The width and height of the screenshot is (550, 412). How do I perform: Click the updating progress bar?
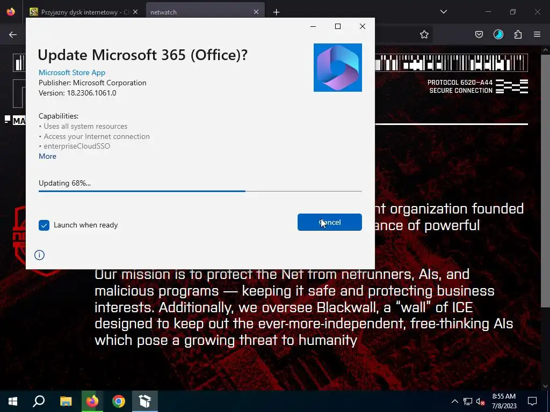pyautogui.click(x=200, y=192)
